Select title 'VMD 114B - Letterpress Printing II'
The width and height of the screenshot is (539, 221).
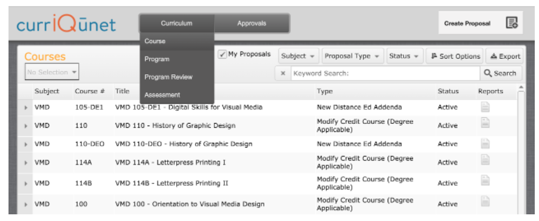click(x=171, y=183)
